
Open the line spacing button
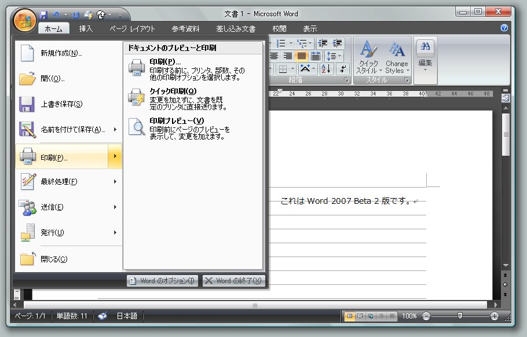click(x=334, y=56)
